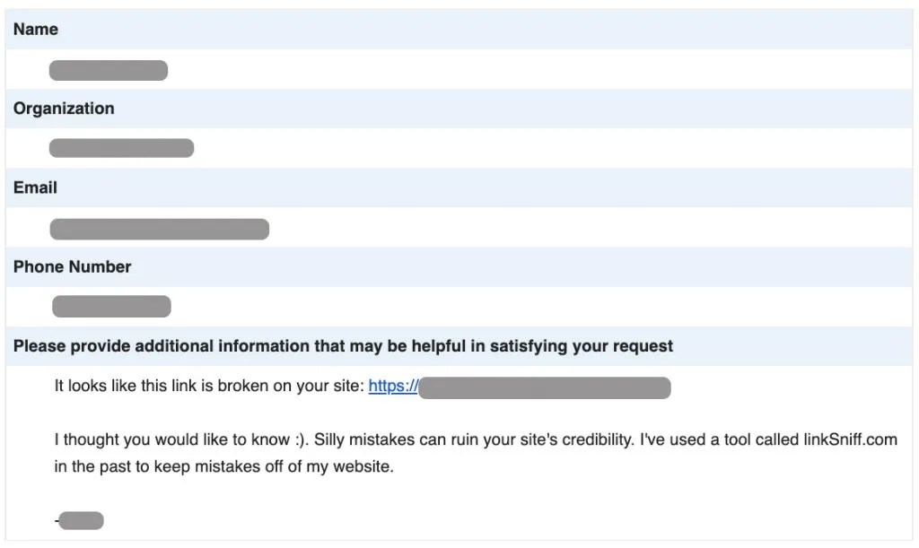Image resolution: width=919 pixels, height=548 pixels.
Task: Click the 'Please provide additional information' heading
Action: pyautogui.click(x=269, y=345)
